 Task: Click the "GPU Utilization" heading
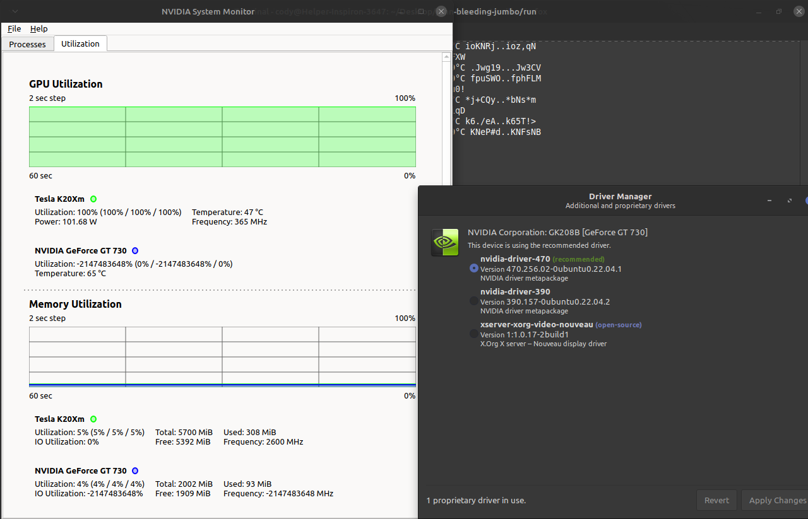point(66,84)
